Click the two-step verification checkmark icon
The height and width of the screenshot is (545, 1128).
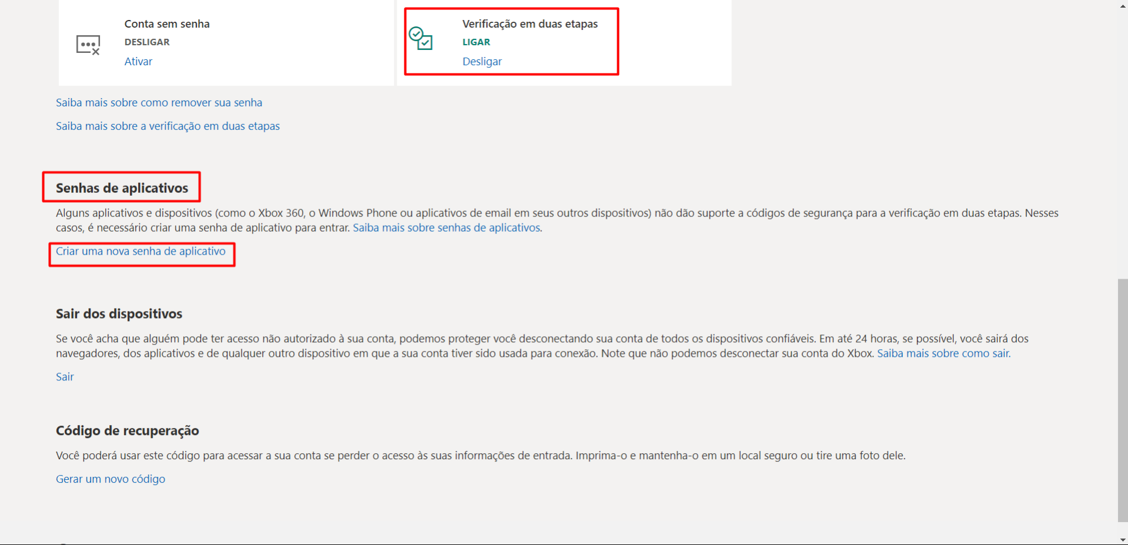(x=421, y=38)
